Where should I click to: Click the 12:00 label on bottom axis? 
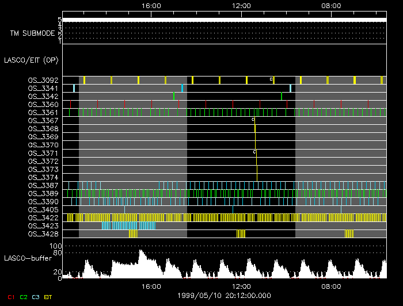[x=241, y=286]
